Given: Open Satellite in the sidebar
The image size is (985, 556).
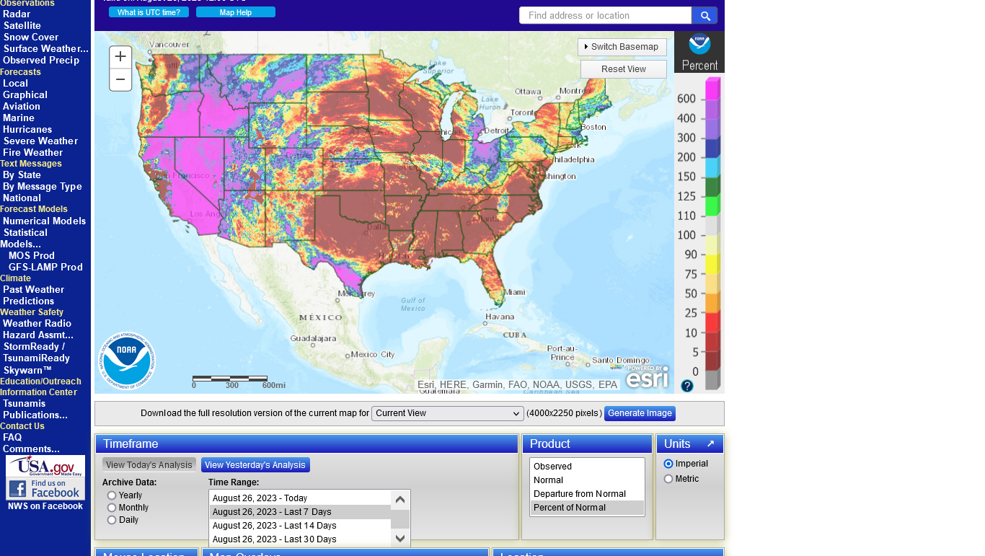Looking at the screenshot, I should [22, 25].
